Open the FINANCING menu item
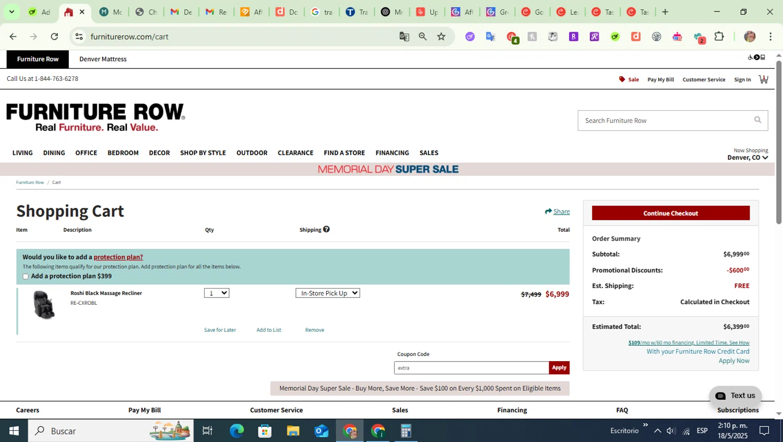Screen dimensions: 783x442 coord(392,153)
